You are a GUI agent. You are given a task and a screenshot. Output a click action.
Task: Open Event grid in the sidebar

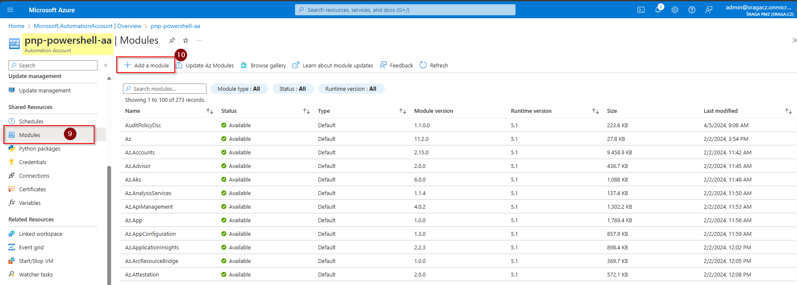point(31,247)
